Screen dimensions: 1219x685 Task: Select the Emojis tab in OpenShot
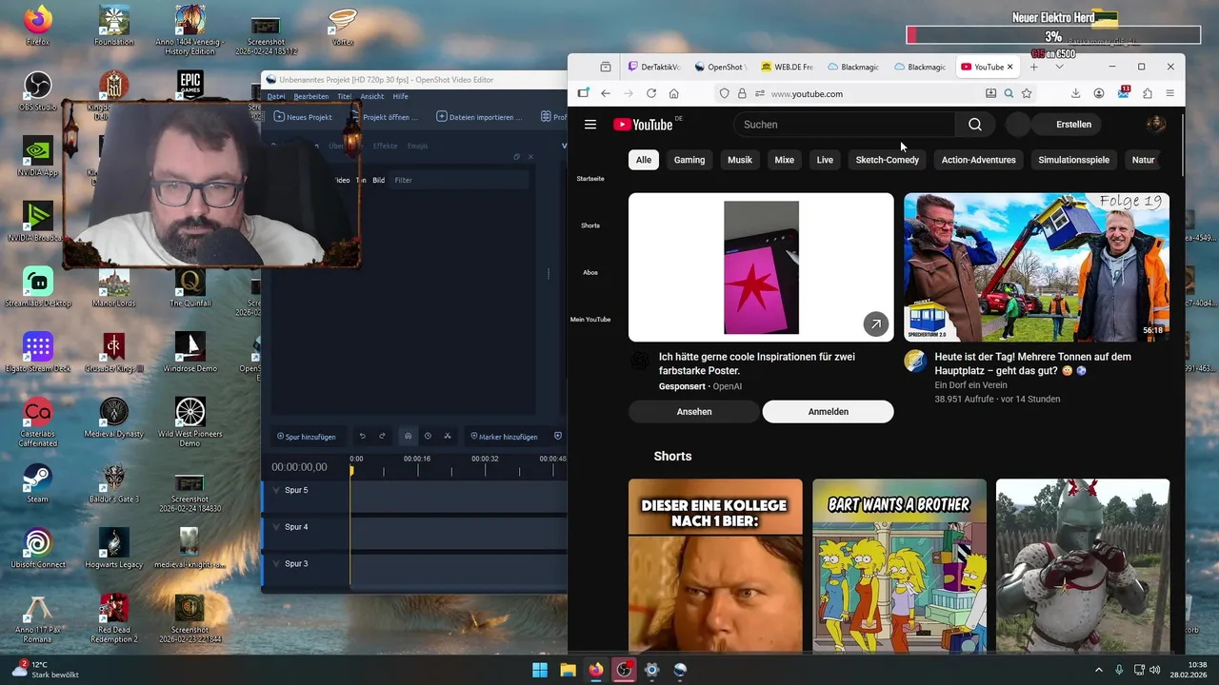tap(417, 146)
